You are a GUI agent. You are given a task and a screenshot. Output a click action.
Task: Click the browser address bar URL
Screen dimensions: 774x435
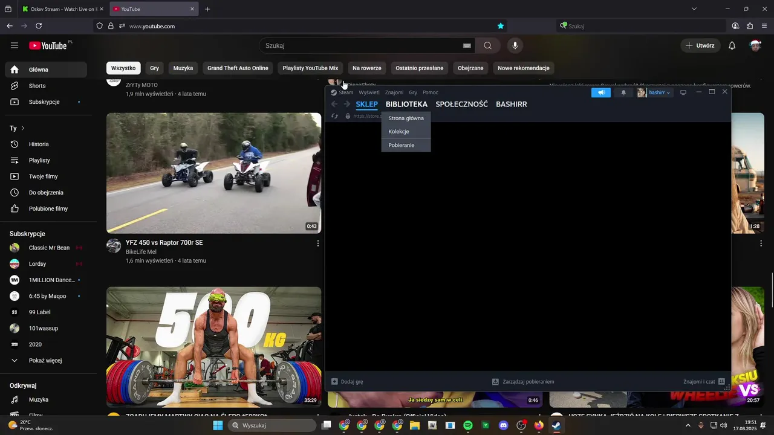[x=152, y=26]
